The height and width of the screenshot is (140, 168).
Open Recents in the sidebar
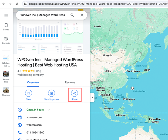tap(6, 41)
